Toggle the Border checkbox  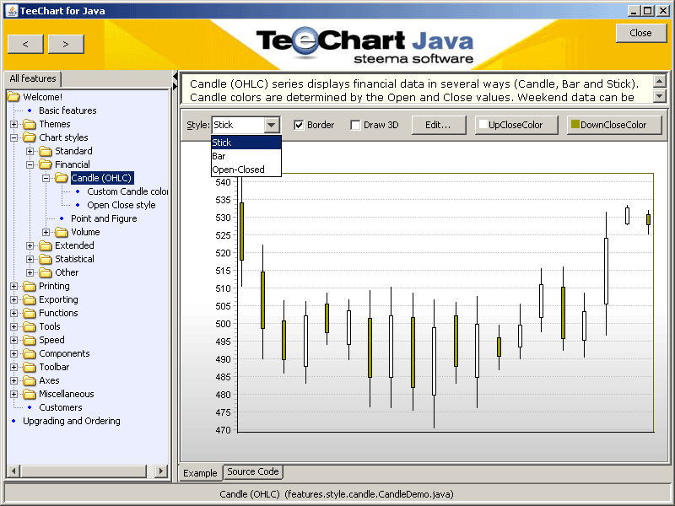click(x=299, y=125)
